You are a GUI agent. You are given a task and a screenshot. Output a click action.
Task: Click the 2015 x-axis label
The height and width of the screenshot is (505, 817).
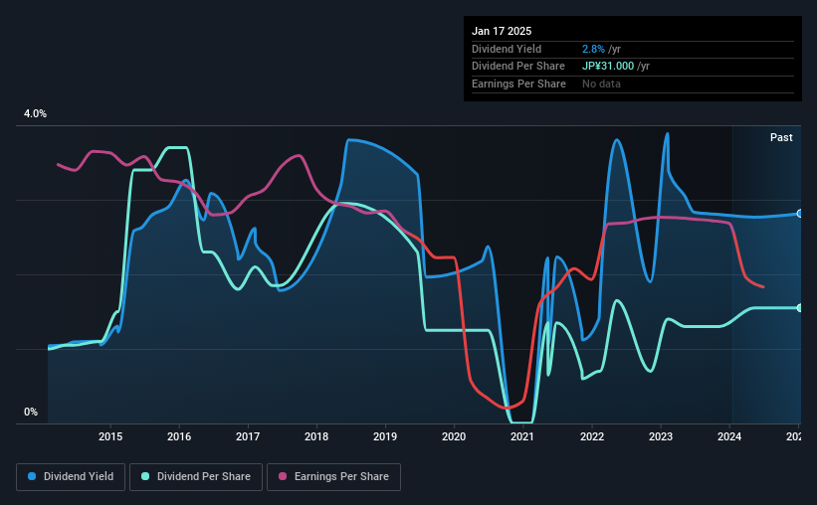click(110, 436)
